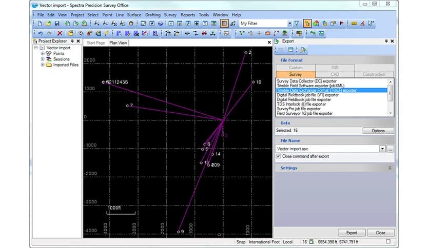This screenshot has height=248, width=429.
Task: Click exporter list scroll up arrow
Action: [391, 81]
